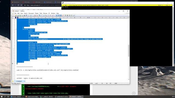Click the folder icon beside the Untitled1 tab

[x=13, y=81]
